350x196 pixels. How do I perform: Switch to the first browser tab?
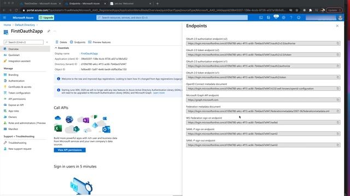[x=40, y=4]
